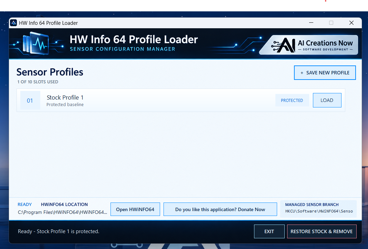Screen dimensions: 368x249
Task: Save a new sensor profile
Action: coord(325,73)
